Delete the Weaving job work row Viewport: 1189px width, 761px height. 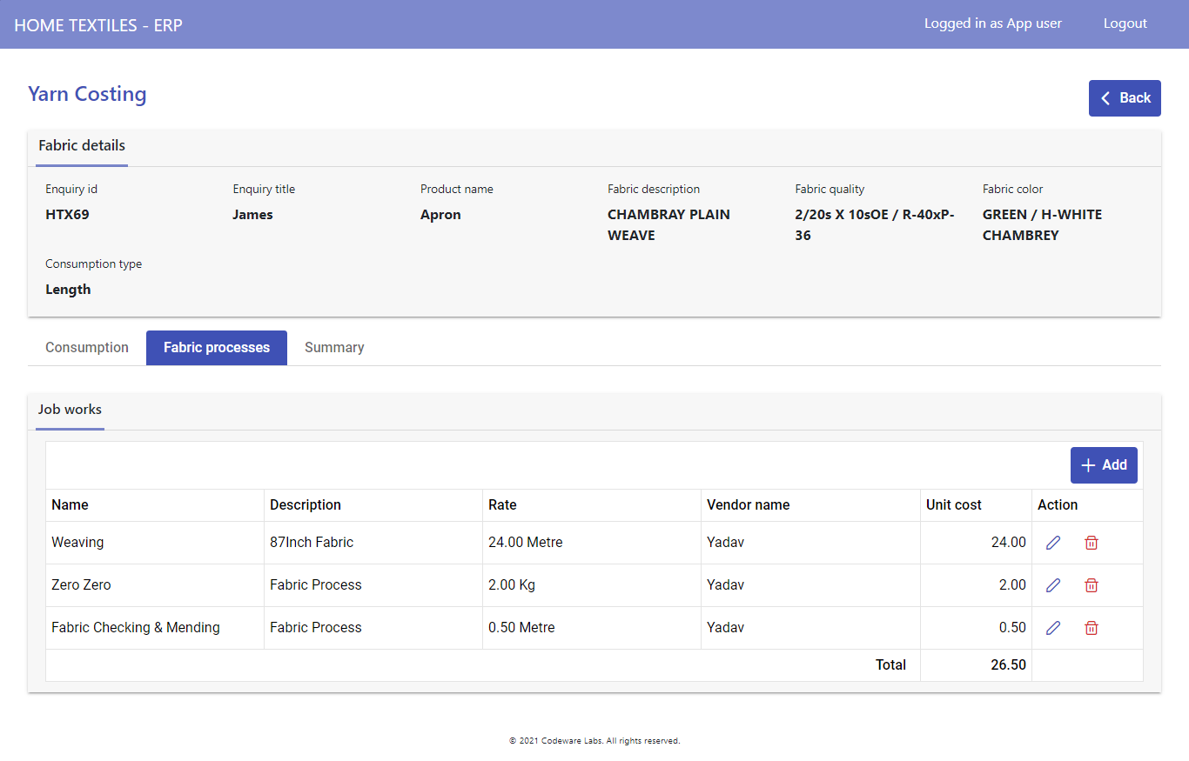pos(1092,543)
